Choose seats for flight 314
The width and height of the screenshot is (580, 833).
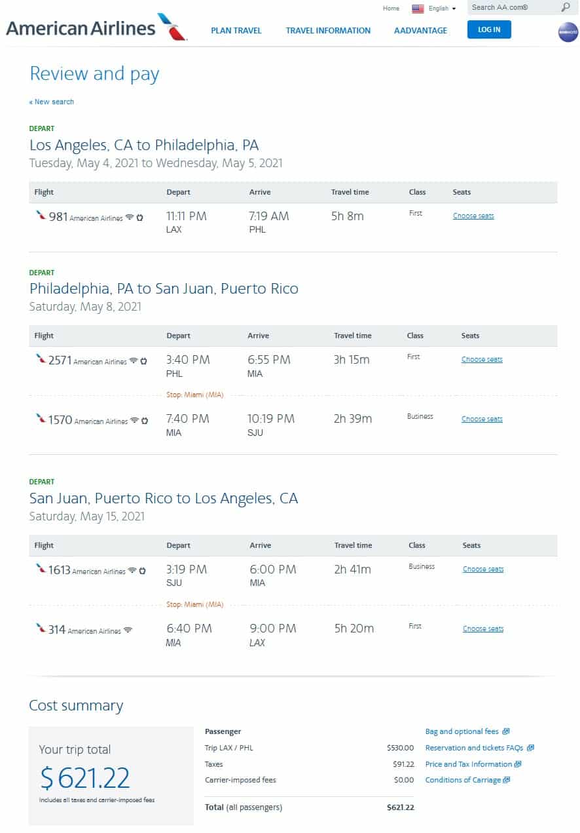point(483,629)
